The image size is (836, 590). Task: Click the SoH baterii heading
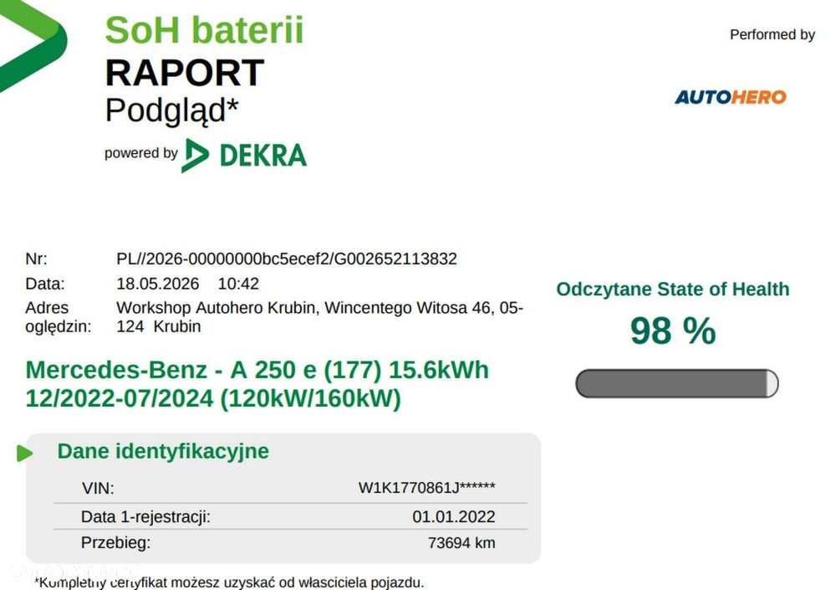point(204,30)
